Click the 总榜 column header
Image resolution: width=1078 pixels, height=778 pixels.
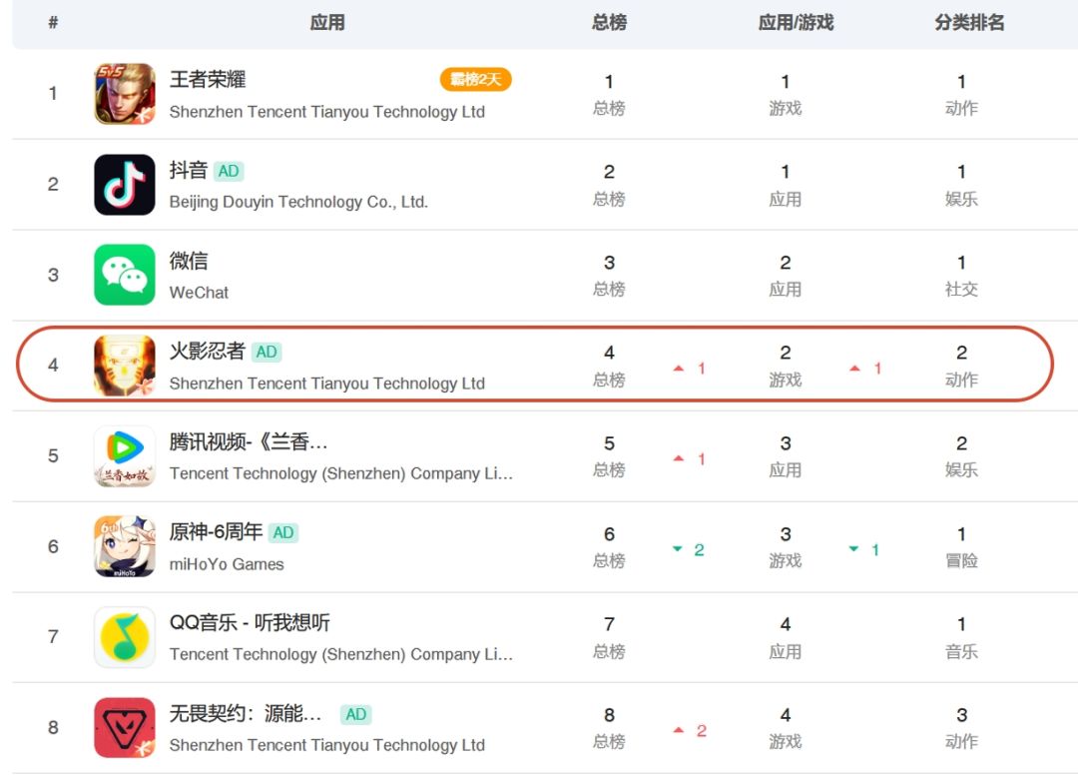(x=609, y=23)
